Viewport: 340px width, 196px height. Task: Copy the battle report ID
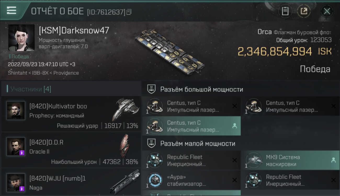click(x=129, y=12)
